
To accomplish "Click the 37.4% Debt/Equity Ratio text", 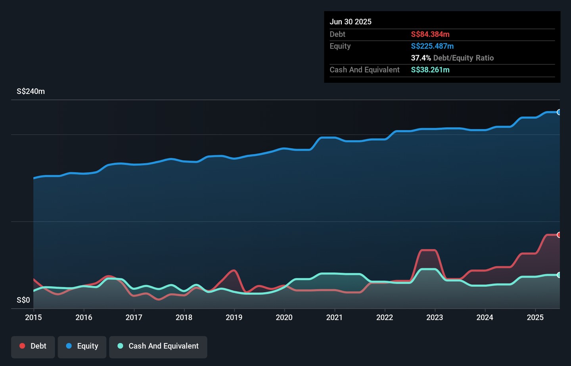I will (x=452, y=58).
